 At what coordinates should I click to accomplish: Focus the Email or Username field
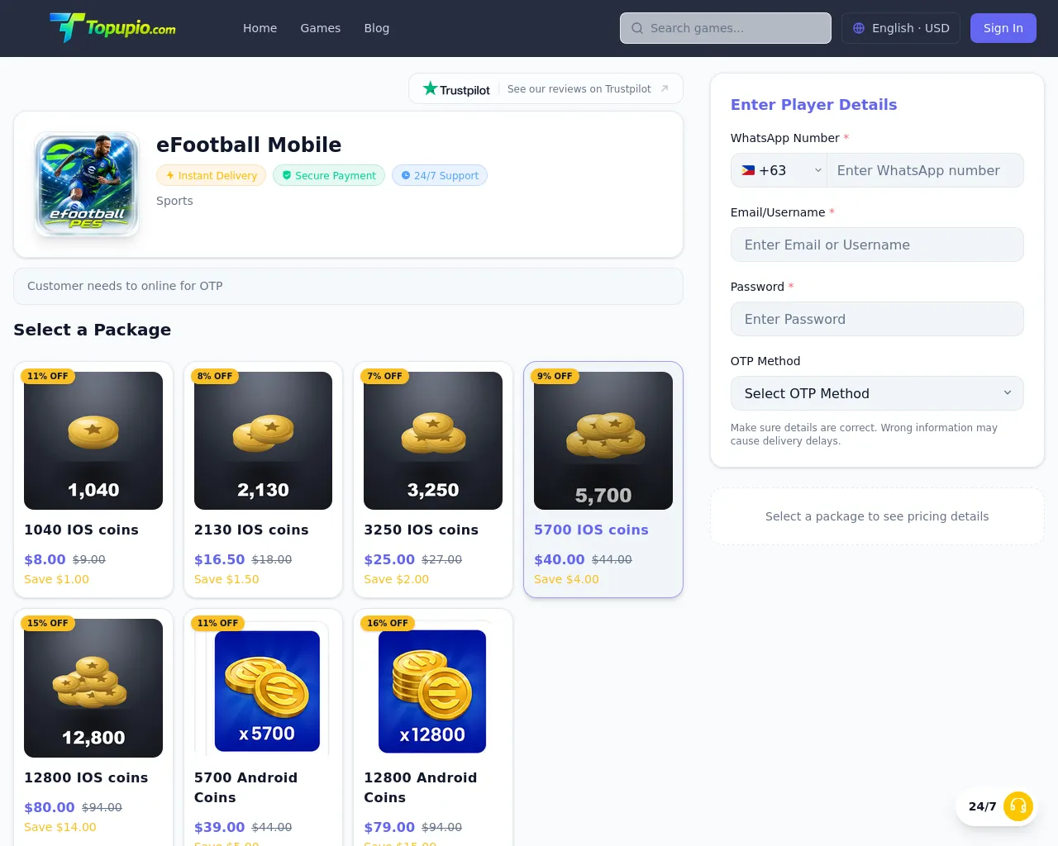pyautogui.click(x=877, y=245)
